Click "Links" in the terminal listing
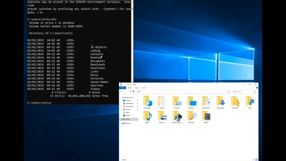Screen dimensions: 286x161 click(94, 72)
